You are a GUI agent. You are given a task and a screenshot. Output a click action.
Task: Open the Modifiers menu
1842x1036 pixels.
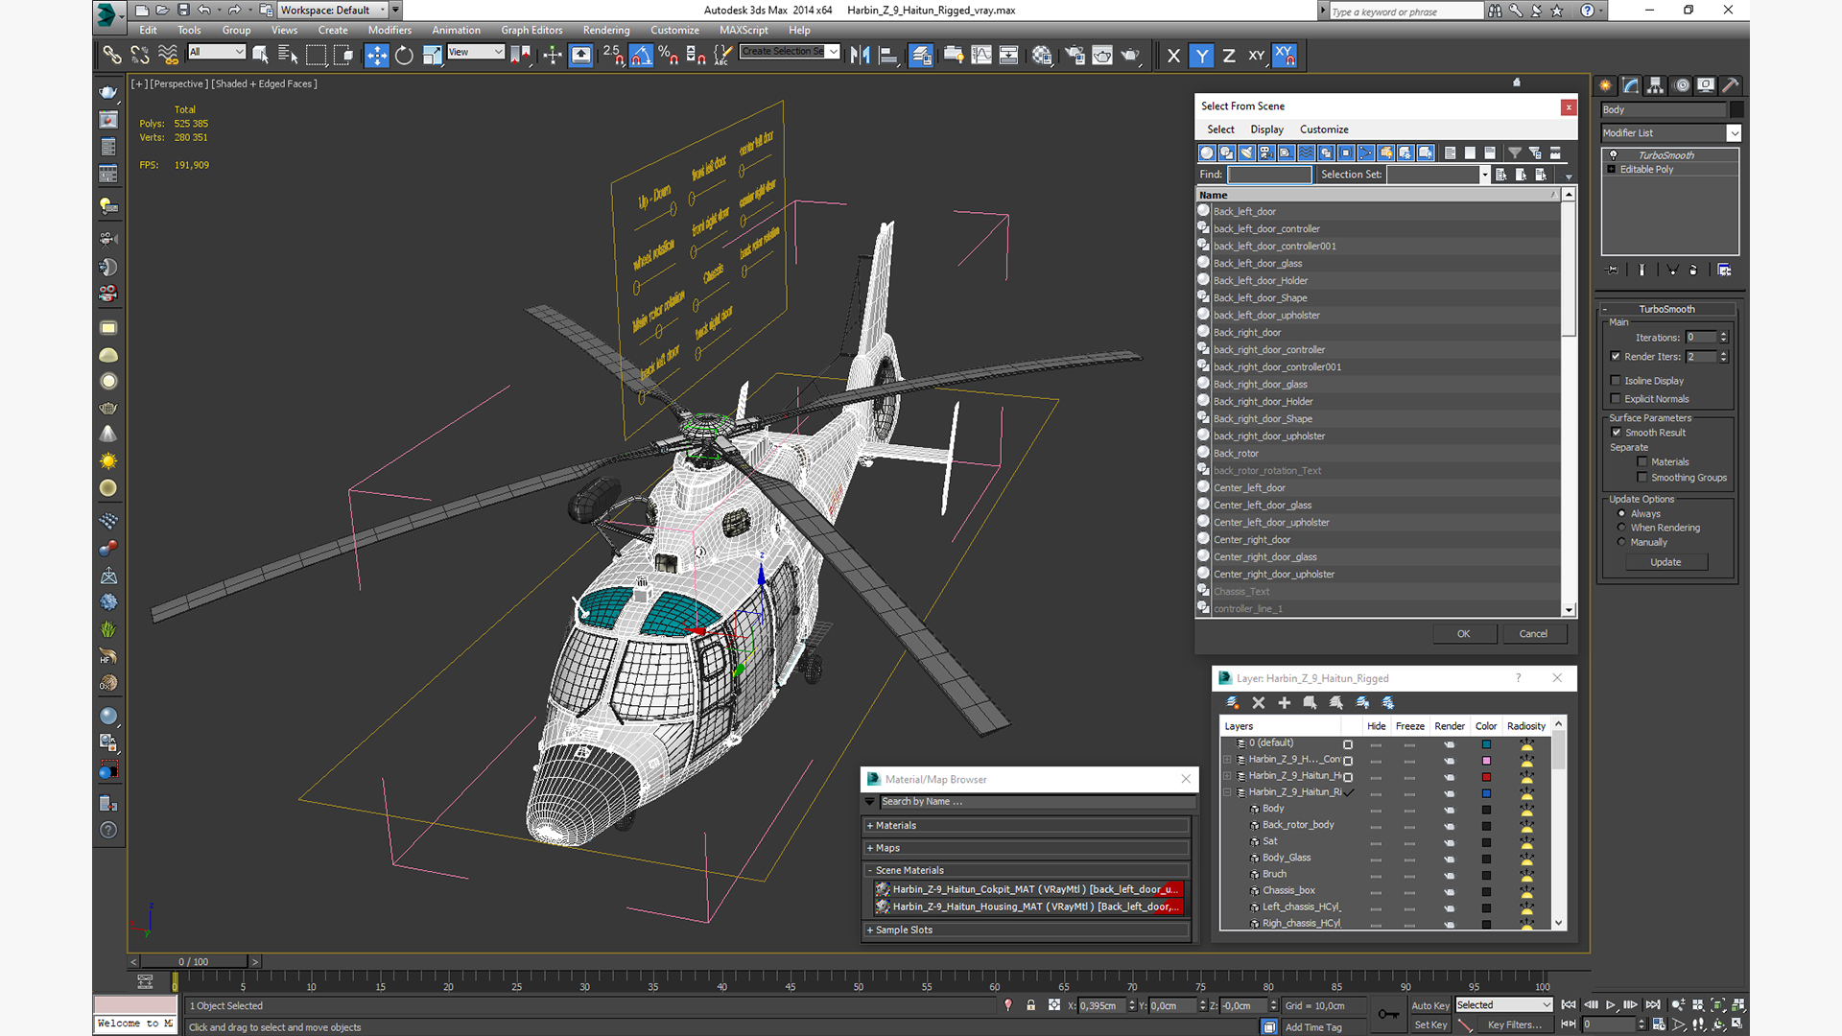(390, 31)
